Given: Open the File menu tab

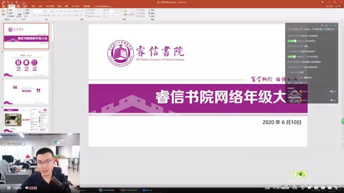Looking at the screenshot, I should point(4,6).
